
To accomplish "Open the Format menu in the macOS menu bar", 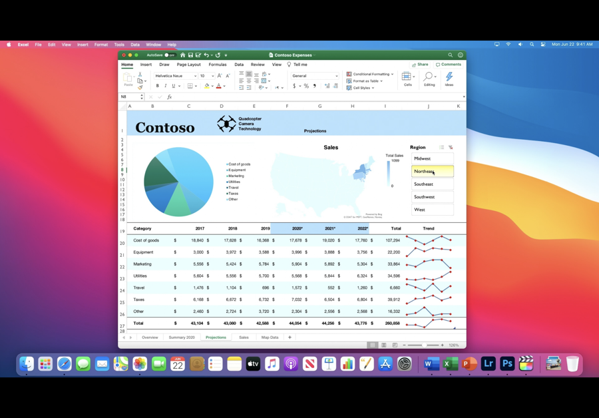I will (101, 45).
